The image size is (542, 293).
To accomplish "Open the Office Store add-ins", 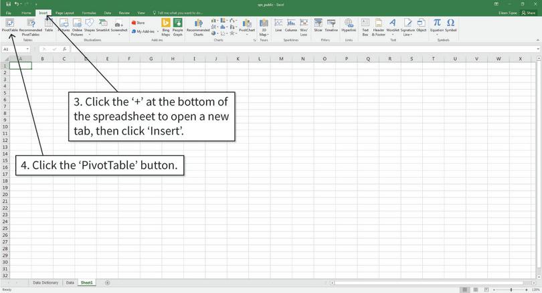I will [139, 23].
